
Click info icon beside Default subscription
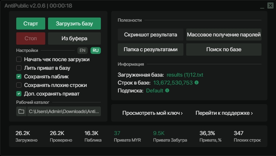click(x=167, y=91)
